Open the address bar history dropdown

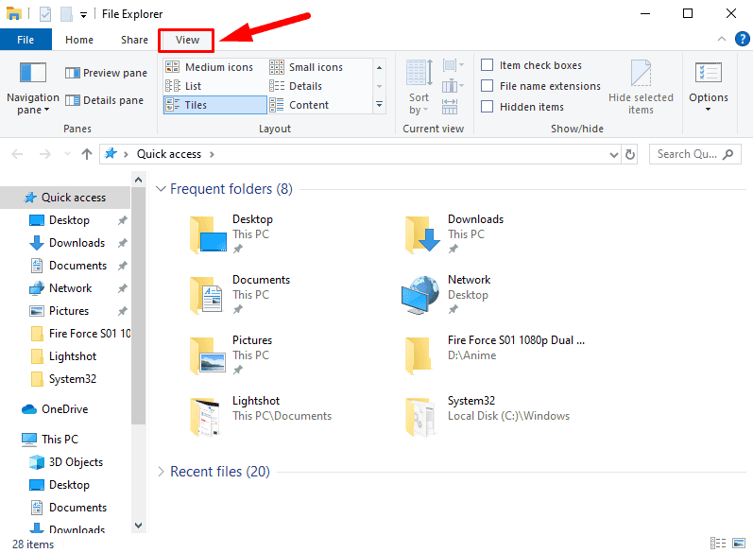point(613,155)
